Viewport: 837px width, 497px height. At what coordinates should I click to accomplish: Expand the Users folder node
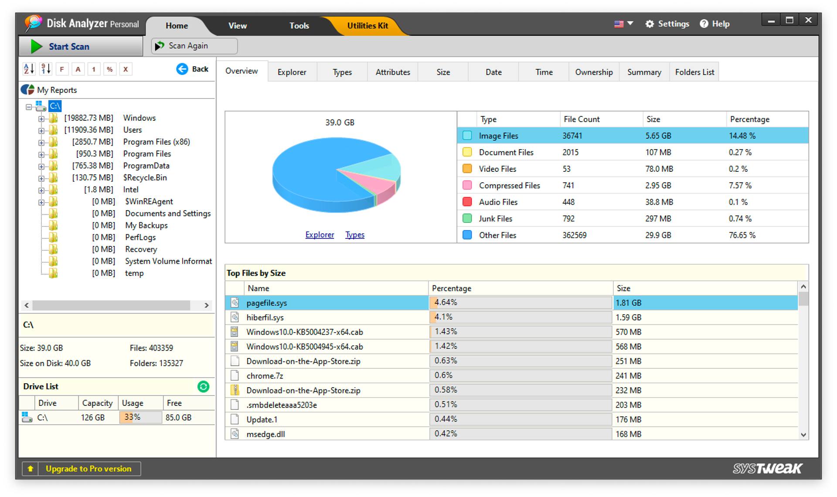pyautogui.click(x=41, y=130)
